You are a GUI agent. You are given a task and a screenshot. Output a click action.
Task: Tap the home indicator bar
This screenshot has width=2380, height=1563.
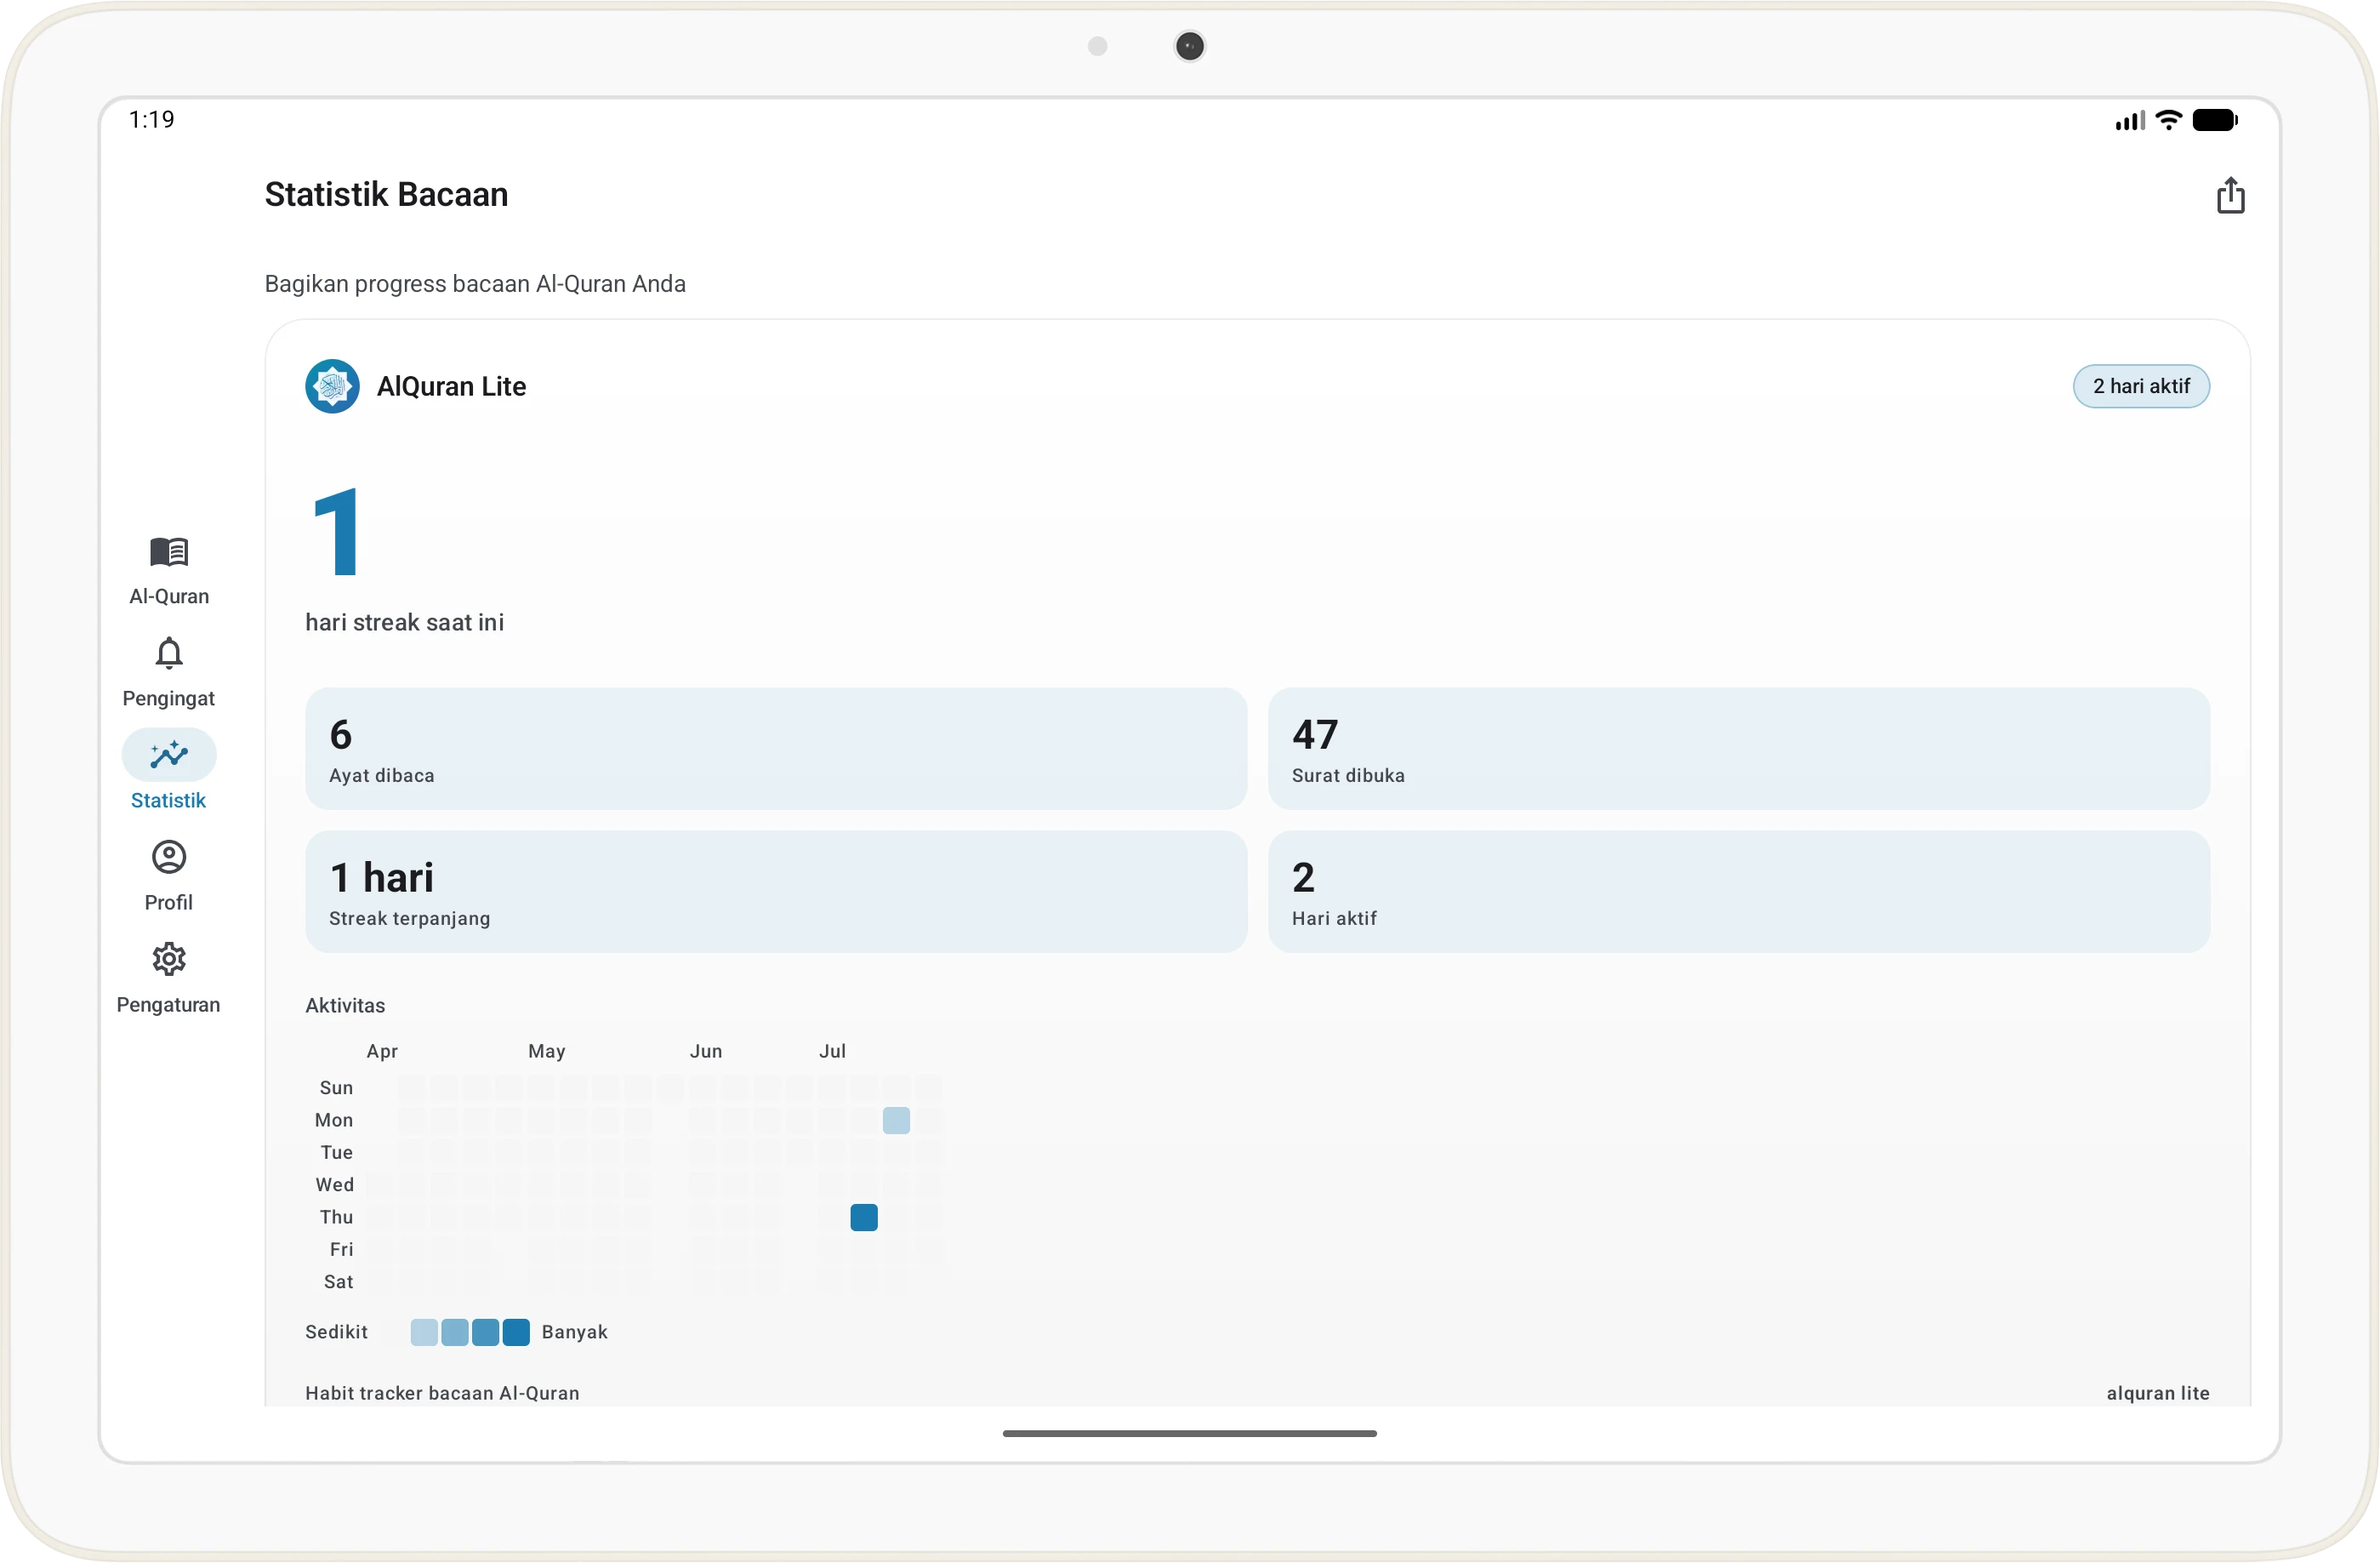1189,1433
